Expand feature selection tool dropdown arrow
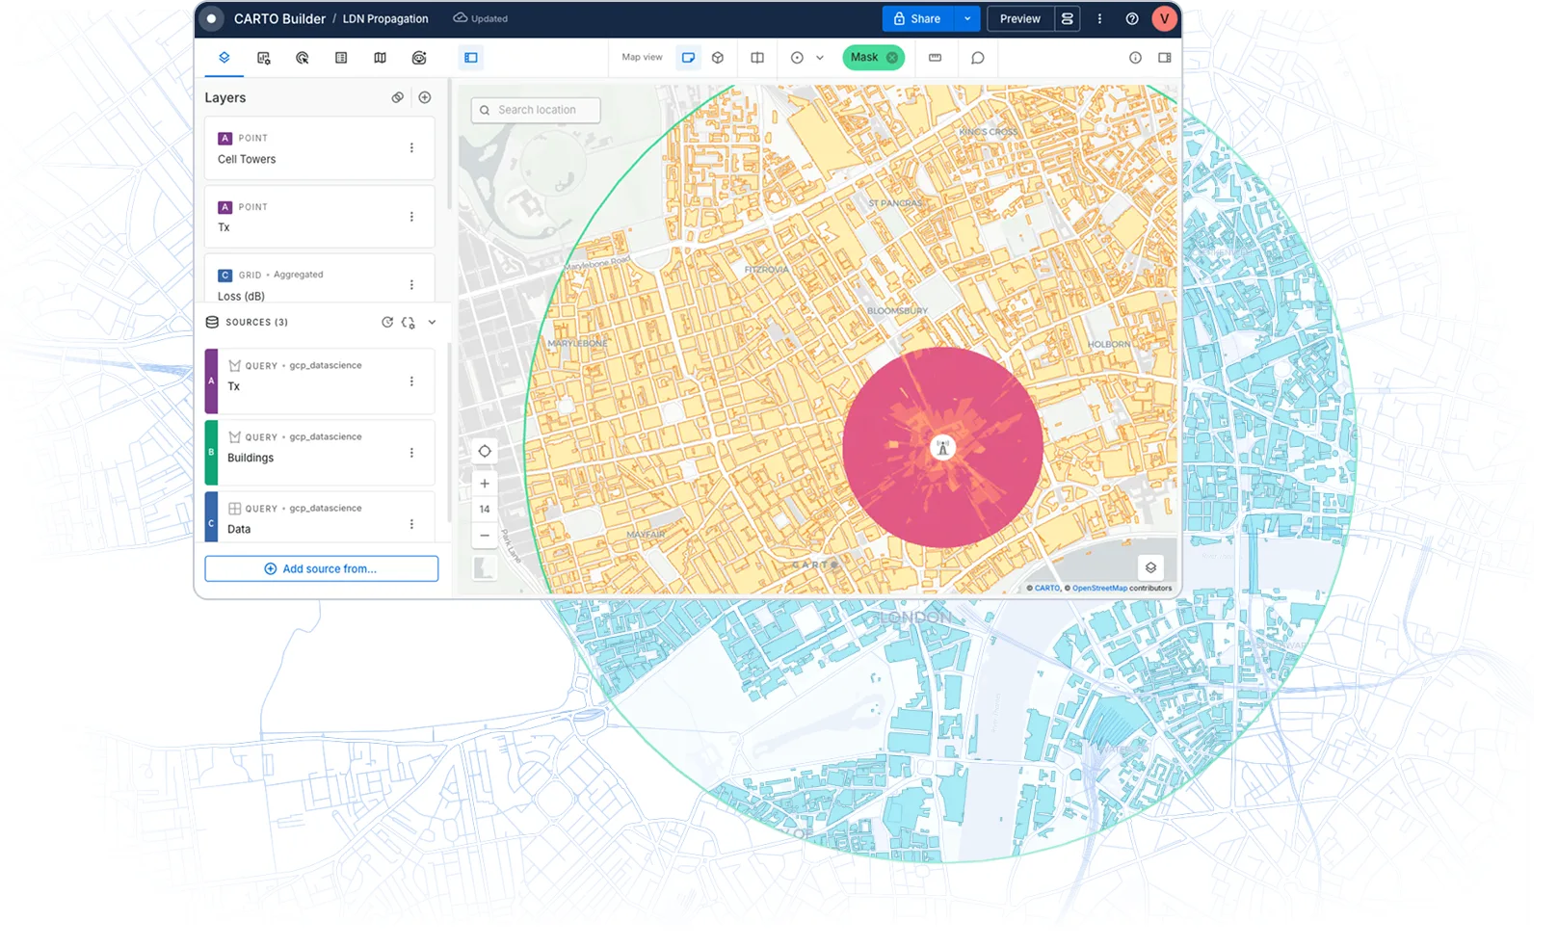Viewport: 1558px width, 947px height. tap(820, 58)
